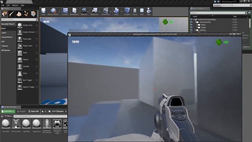Select Cylinder in placement list
The width and height of the screenshot is (252, 142).
28,66
